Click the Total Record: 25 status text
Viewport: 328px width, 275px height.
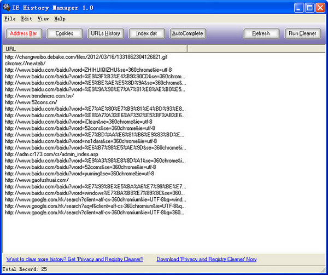pos(25,269)
